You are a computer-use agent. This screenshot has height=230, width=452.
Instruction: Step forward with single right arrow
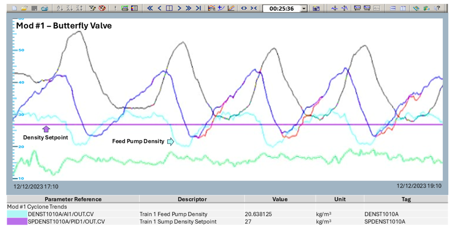click(179, 8)
